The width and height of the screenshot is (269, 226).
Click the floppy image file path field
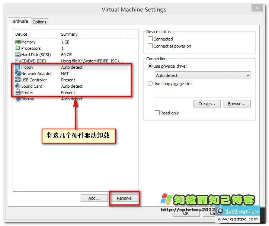coord(203,93)
